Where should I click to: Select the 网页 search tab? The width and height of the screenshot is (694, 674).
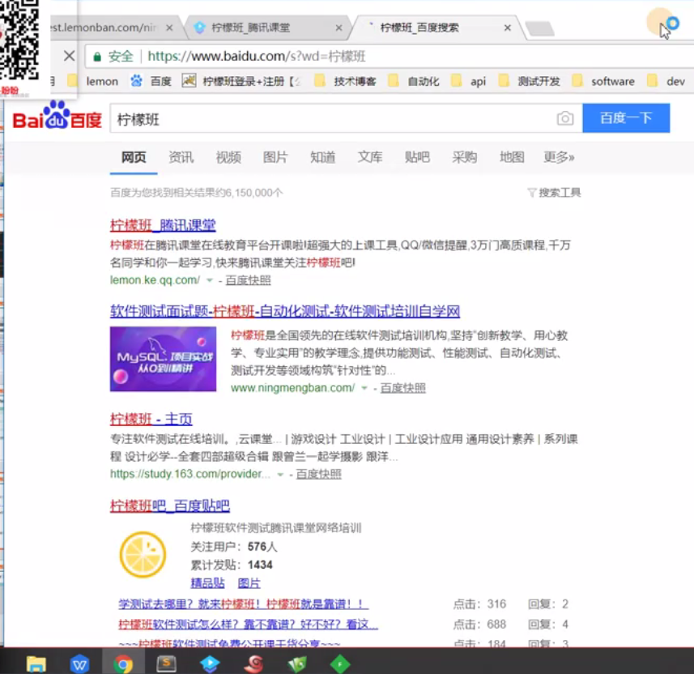(x=134, y=157)
